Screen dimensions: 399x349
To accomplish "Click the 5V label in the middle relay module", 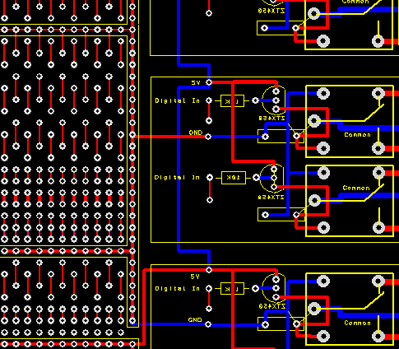I will click(x=196, y=82).
